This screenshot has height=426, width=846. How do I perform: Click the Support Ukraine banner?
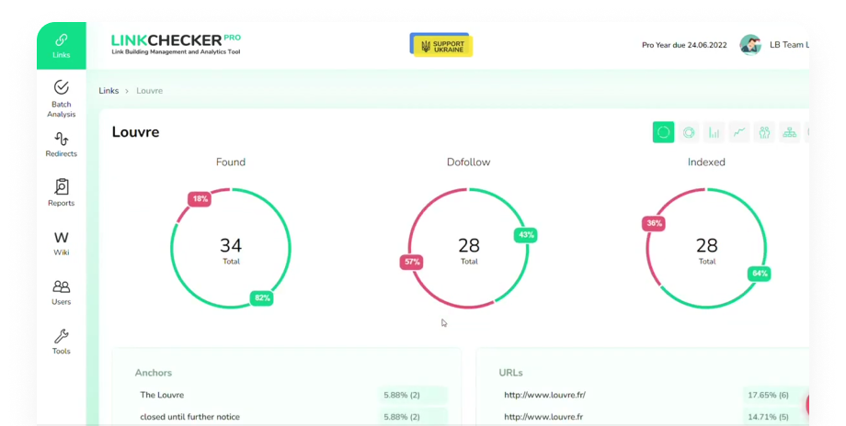coord(440,46)
